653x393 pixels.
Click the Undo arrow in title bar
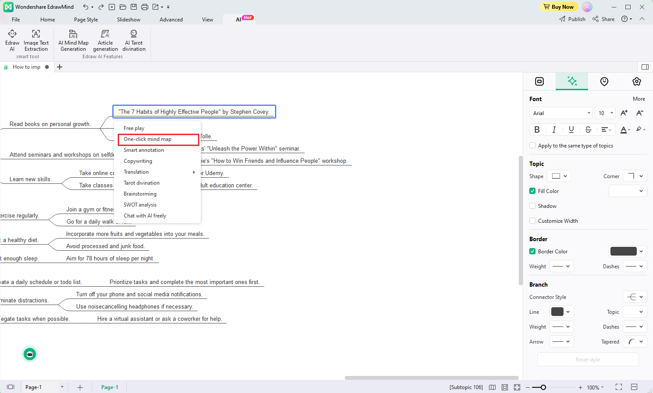click(x=86, y=7)
